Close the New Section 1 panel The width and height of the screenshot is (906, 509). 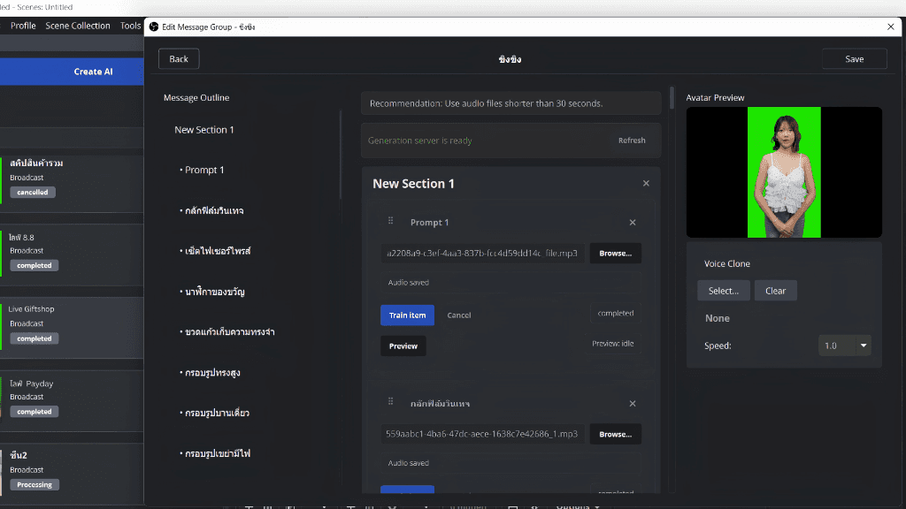[646, 184]
